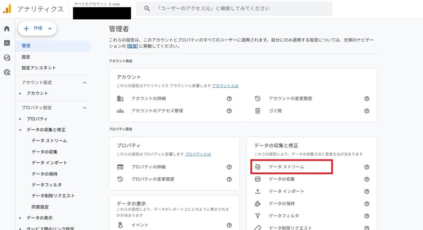Viewport: 423px width, 230px height.
Task: Expand the データの表示 tree arrow
Action: pos(20,218)
